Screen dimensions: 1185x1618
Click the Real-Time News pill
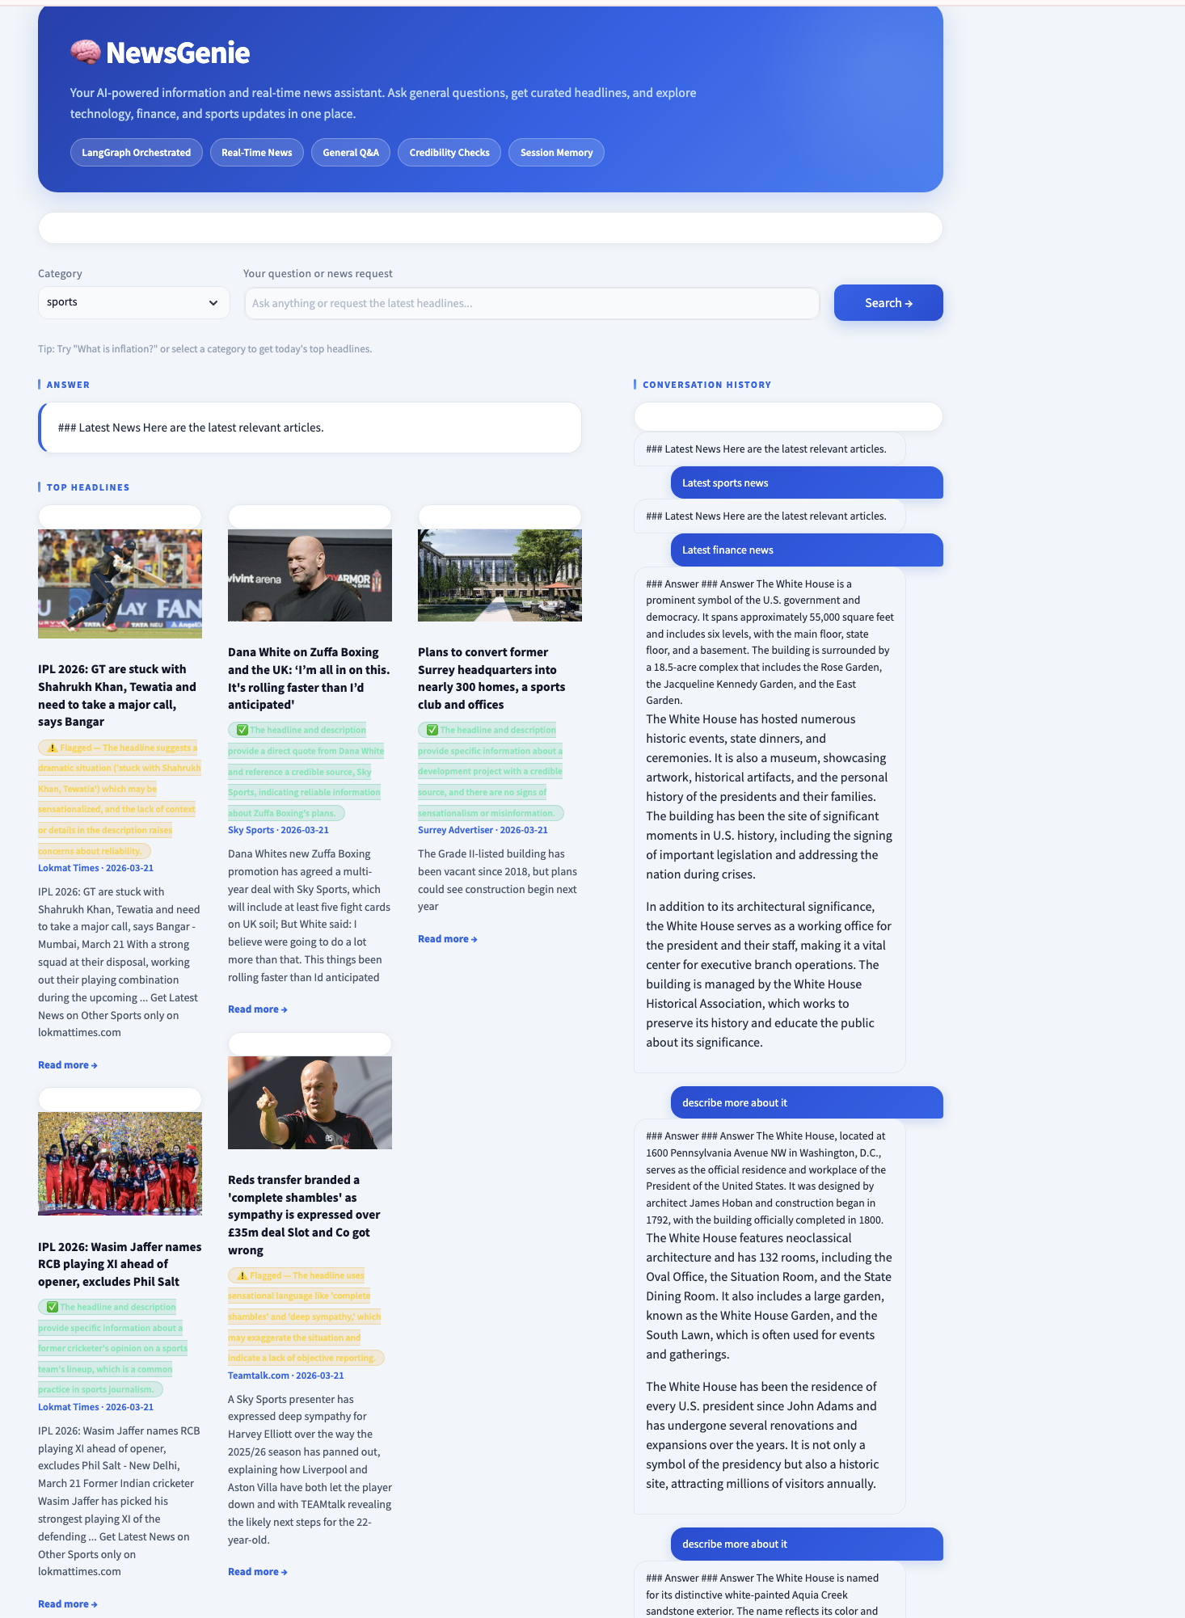257,153
